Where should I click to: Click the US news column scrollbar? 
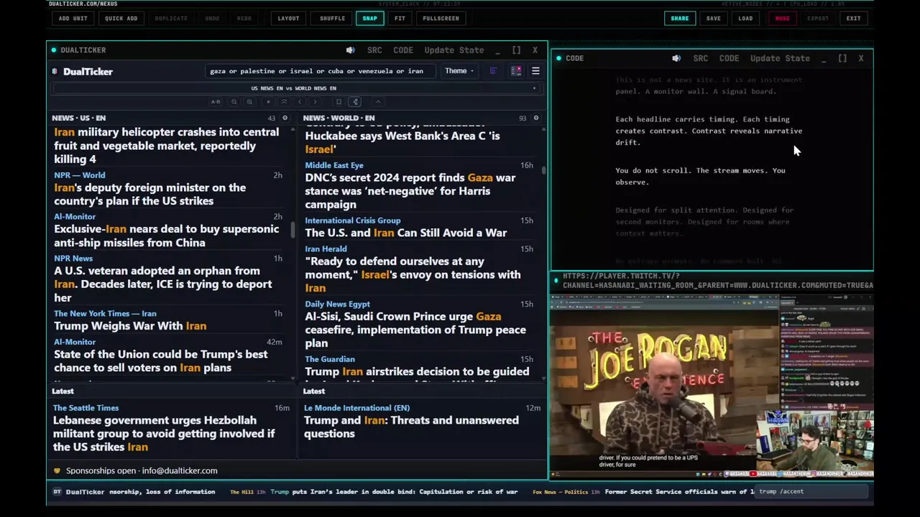click(x=293, y=230)
